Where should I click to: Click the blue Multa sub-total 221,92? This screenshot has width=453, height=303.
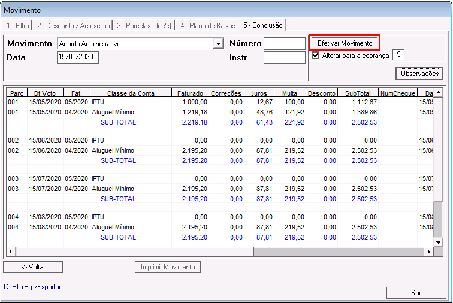[294, 122]
